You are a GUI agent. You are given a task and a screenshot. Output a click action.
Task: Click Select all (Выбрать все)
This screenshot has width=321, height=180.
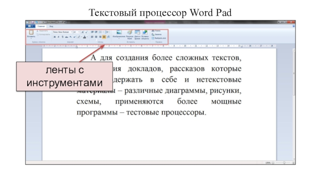[159, 38]
